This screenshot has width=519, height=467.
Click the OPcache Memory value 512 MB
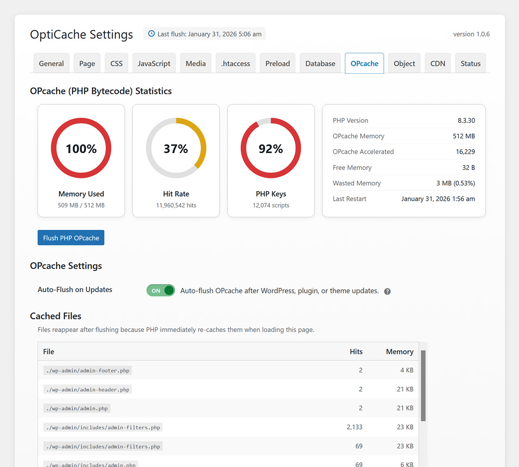click(463, 136)
